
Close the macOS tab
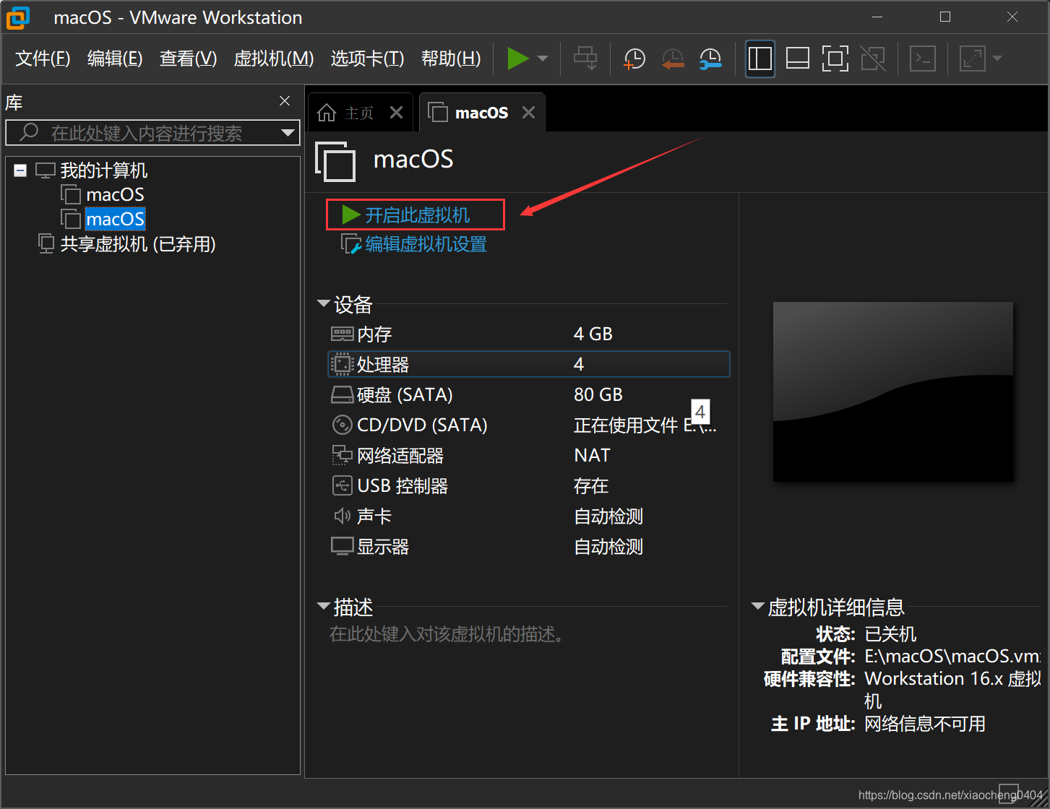point(529,113)
